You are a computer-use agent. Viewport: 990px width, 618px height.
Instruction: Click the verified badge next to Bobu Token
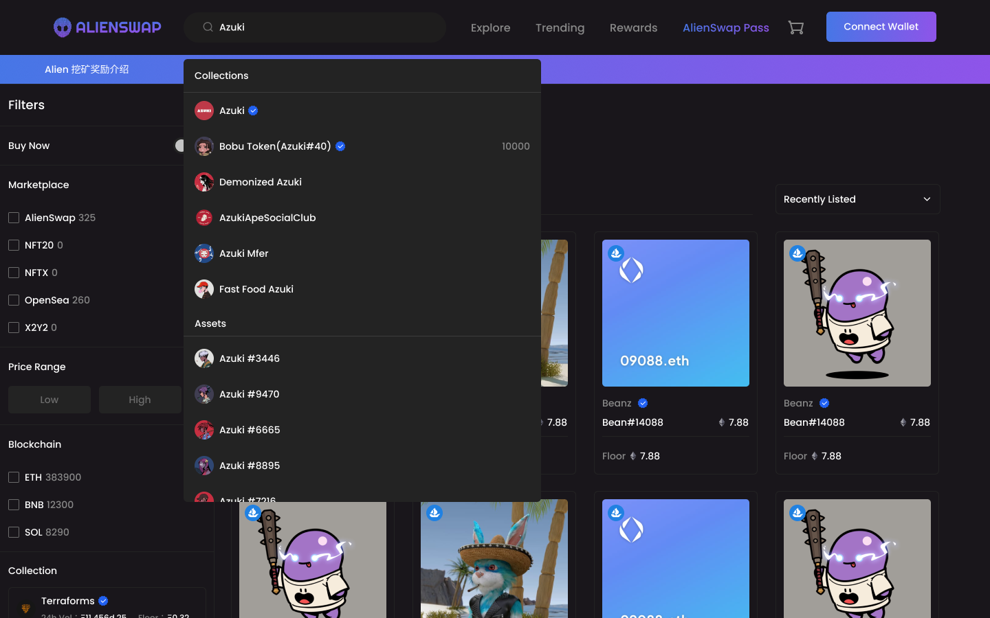340,146
